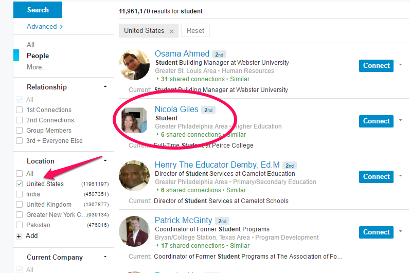Click Similar link under Osama Ahmed
The height and width of the screenshot is (273, 410).
[x=240, y=79]
